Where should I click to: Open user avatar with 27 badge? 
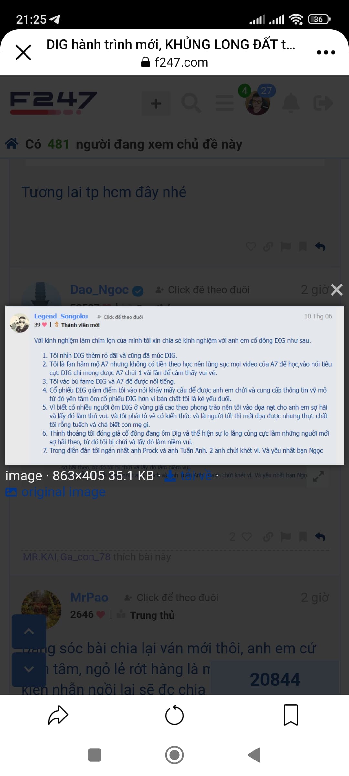pos(258,103)
